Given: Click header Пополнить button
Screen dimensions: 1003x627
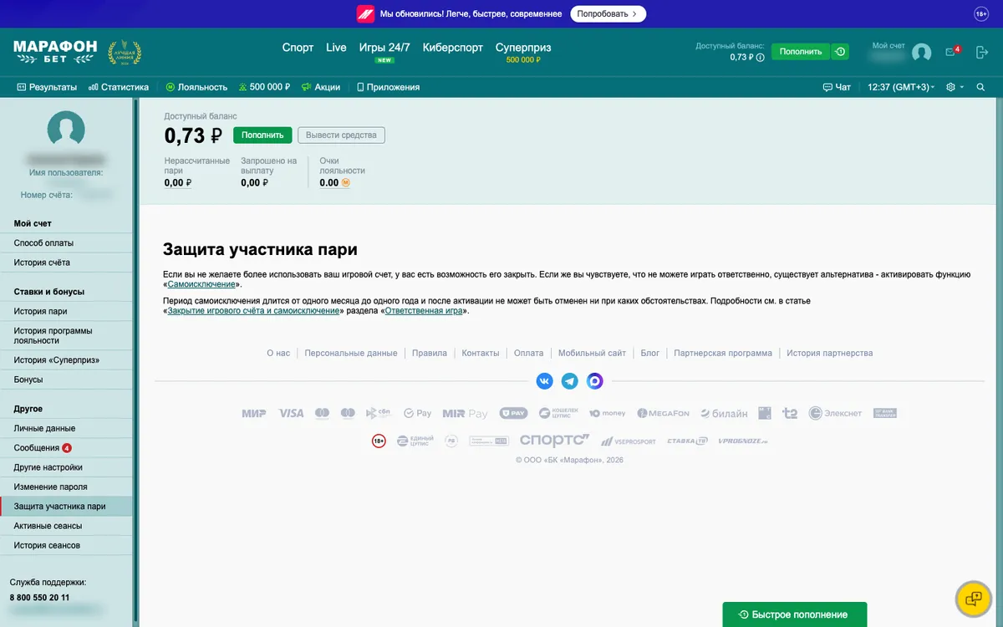Looking at the screenshot, I should click(801, 52).
